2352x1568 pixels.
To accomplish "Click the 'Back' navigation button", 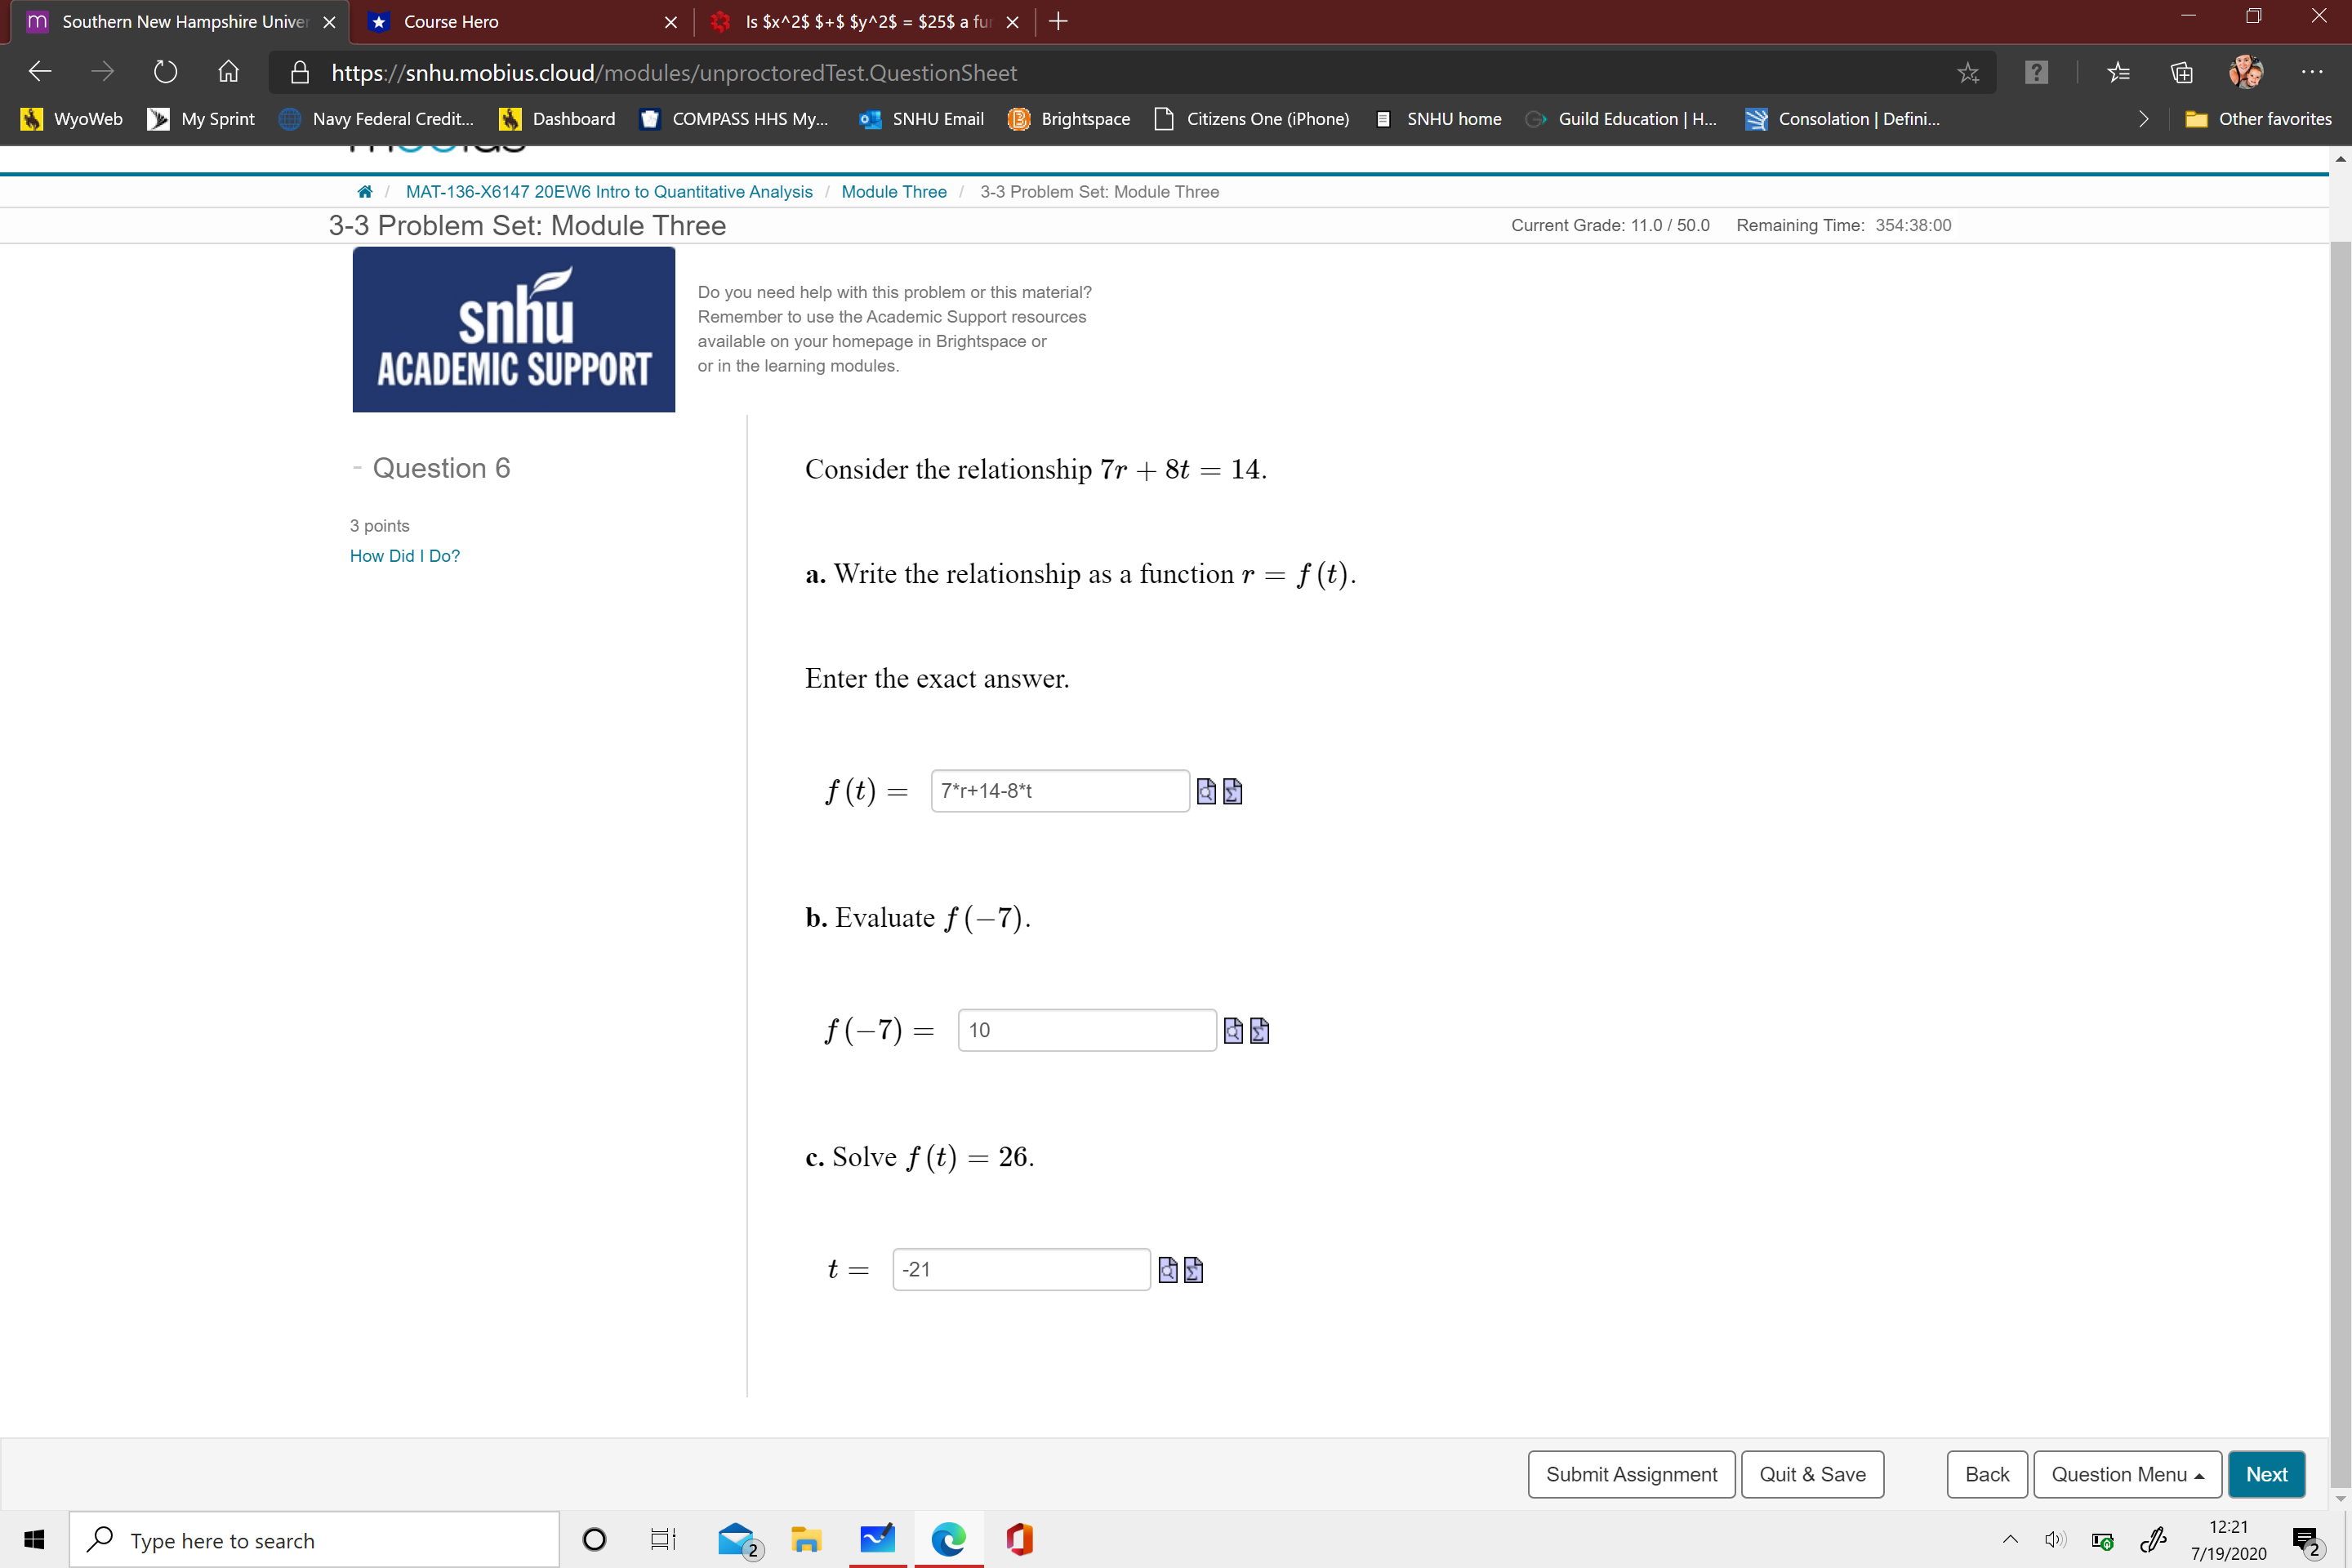I will [x=1986, y=1473].
